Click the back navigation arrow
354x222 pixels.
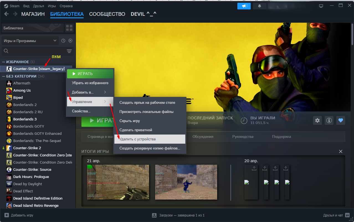click(6, 14)
